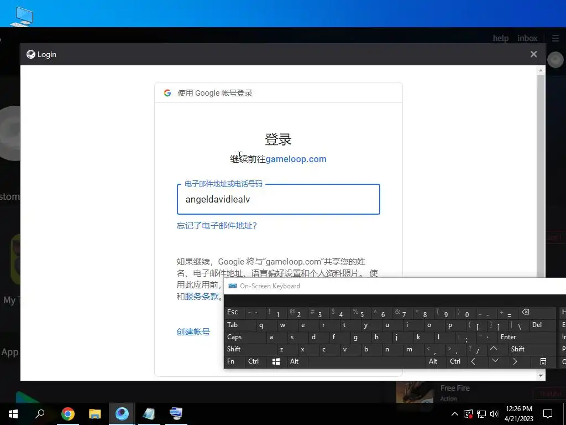This screenshot has width=566, height=425.
Task: Click the Free Fire game thumbnail
Action: (415, 392)
